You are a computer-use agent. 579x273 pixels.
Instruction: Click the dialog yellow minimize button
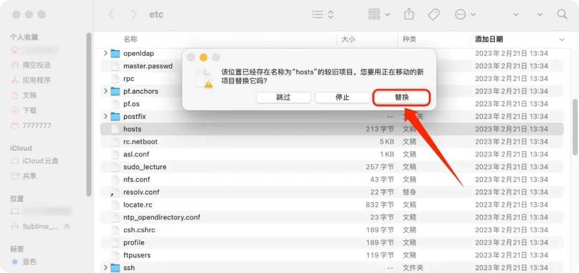204,57
